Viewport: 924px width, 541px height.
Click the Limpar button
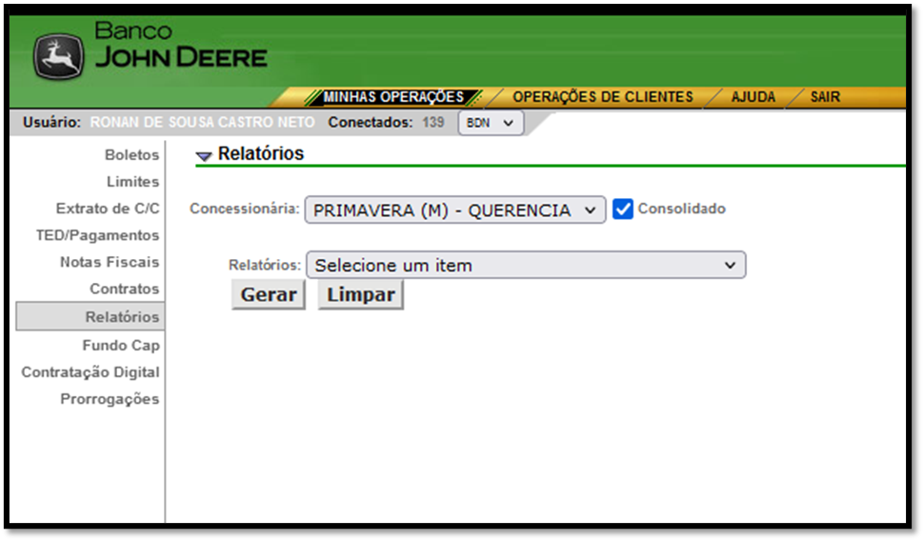361,294
